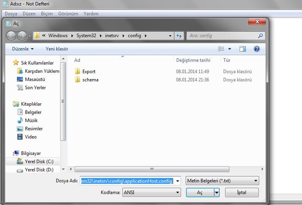
Task: Click the Karşıdan Yüklemeler folder icon
Action: pos(20,71)
